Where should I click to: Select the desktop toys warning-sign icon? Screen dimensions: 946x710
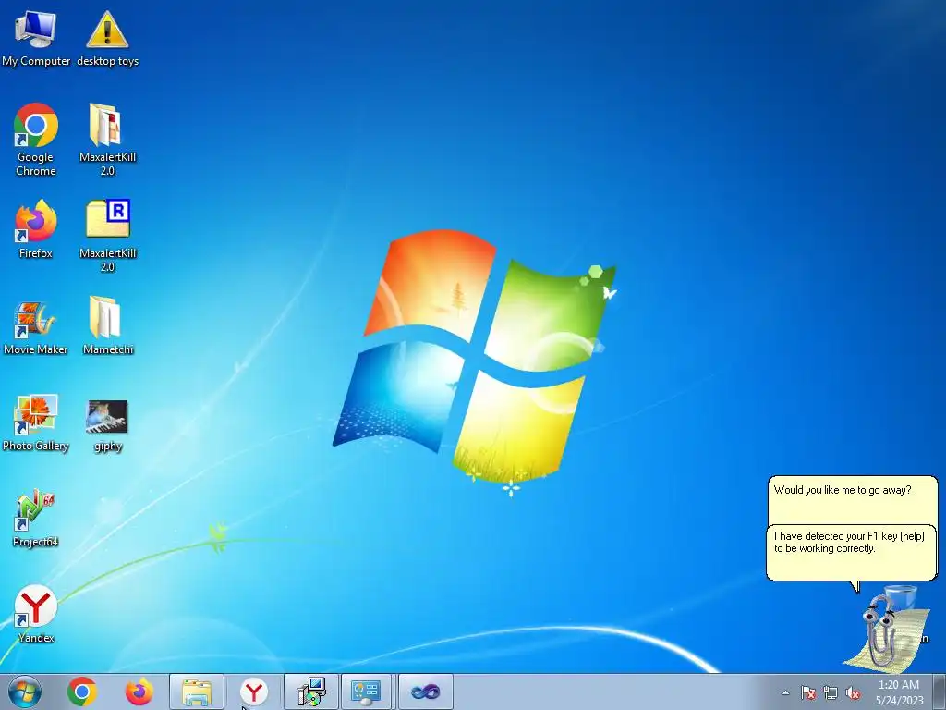107,37
